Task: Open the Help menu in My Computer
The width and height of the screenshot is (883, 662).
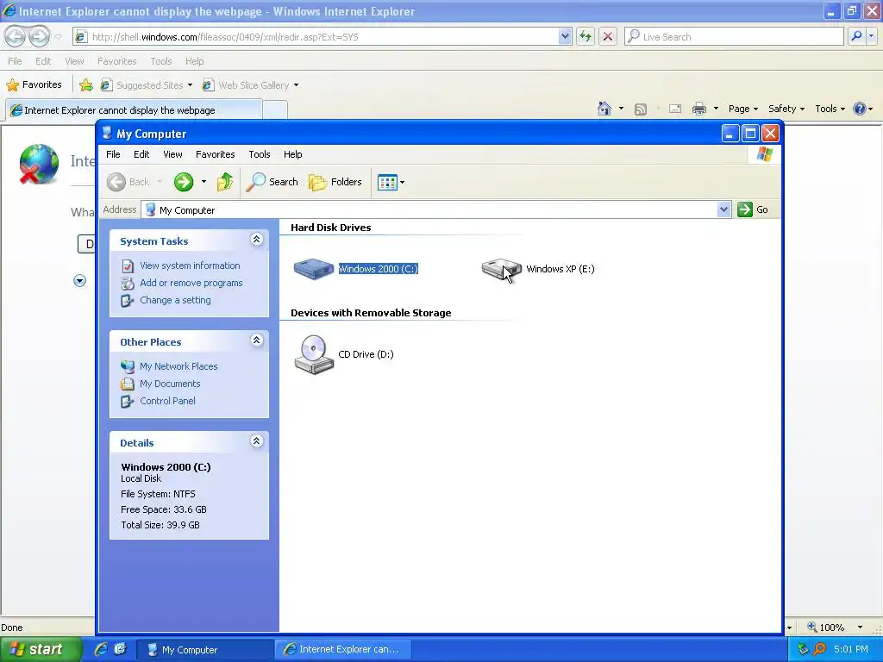Action: (293, 154)
